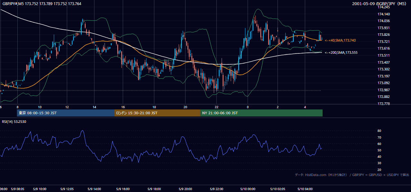411x192 pixels.
Task: Select the NY 21:00-06:00 JST session bar
Action: tap(261, 113)
